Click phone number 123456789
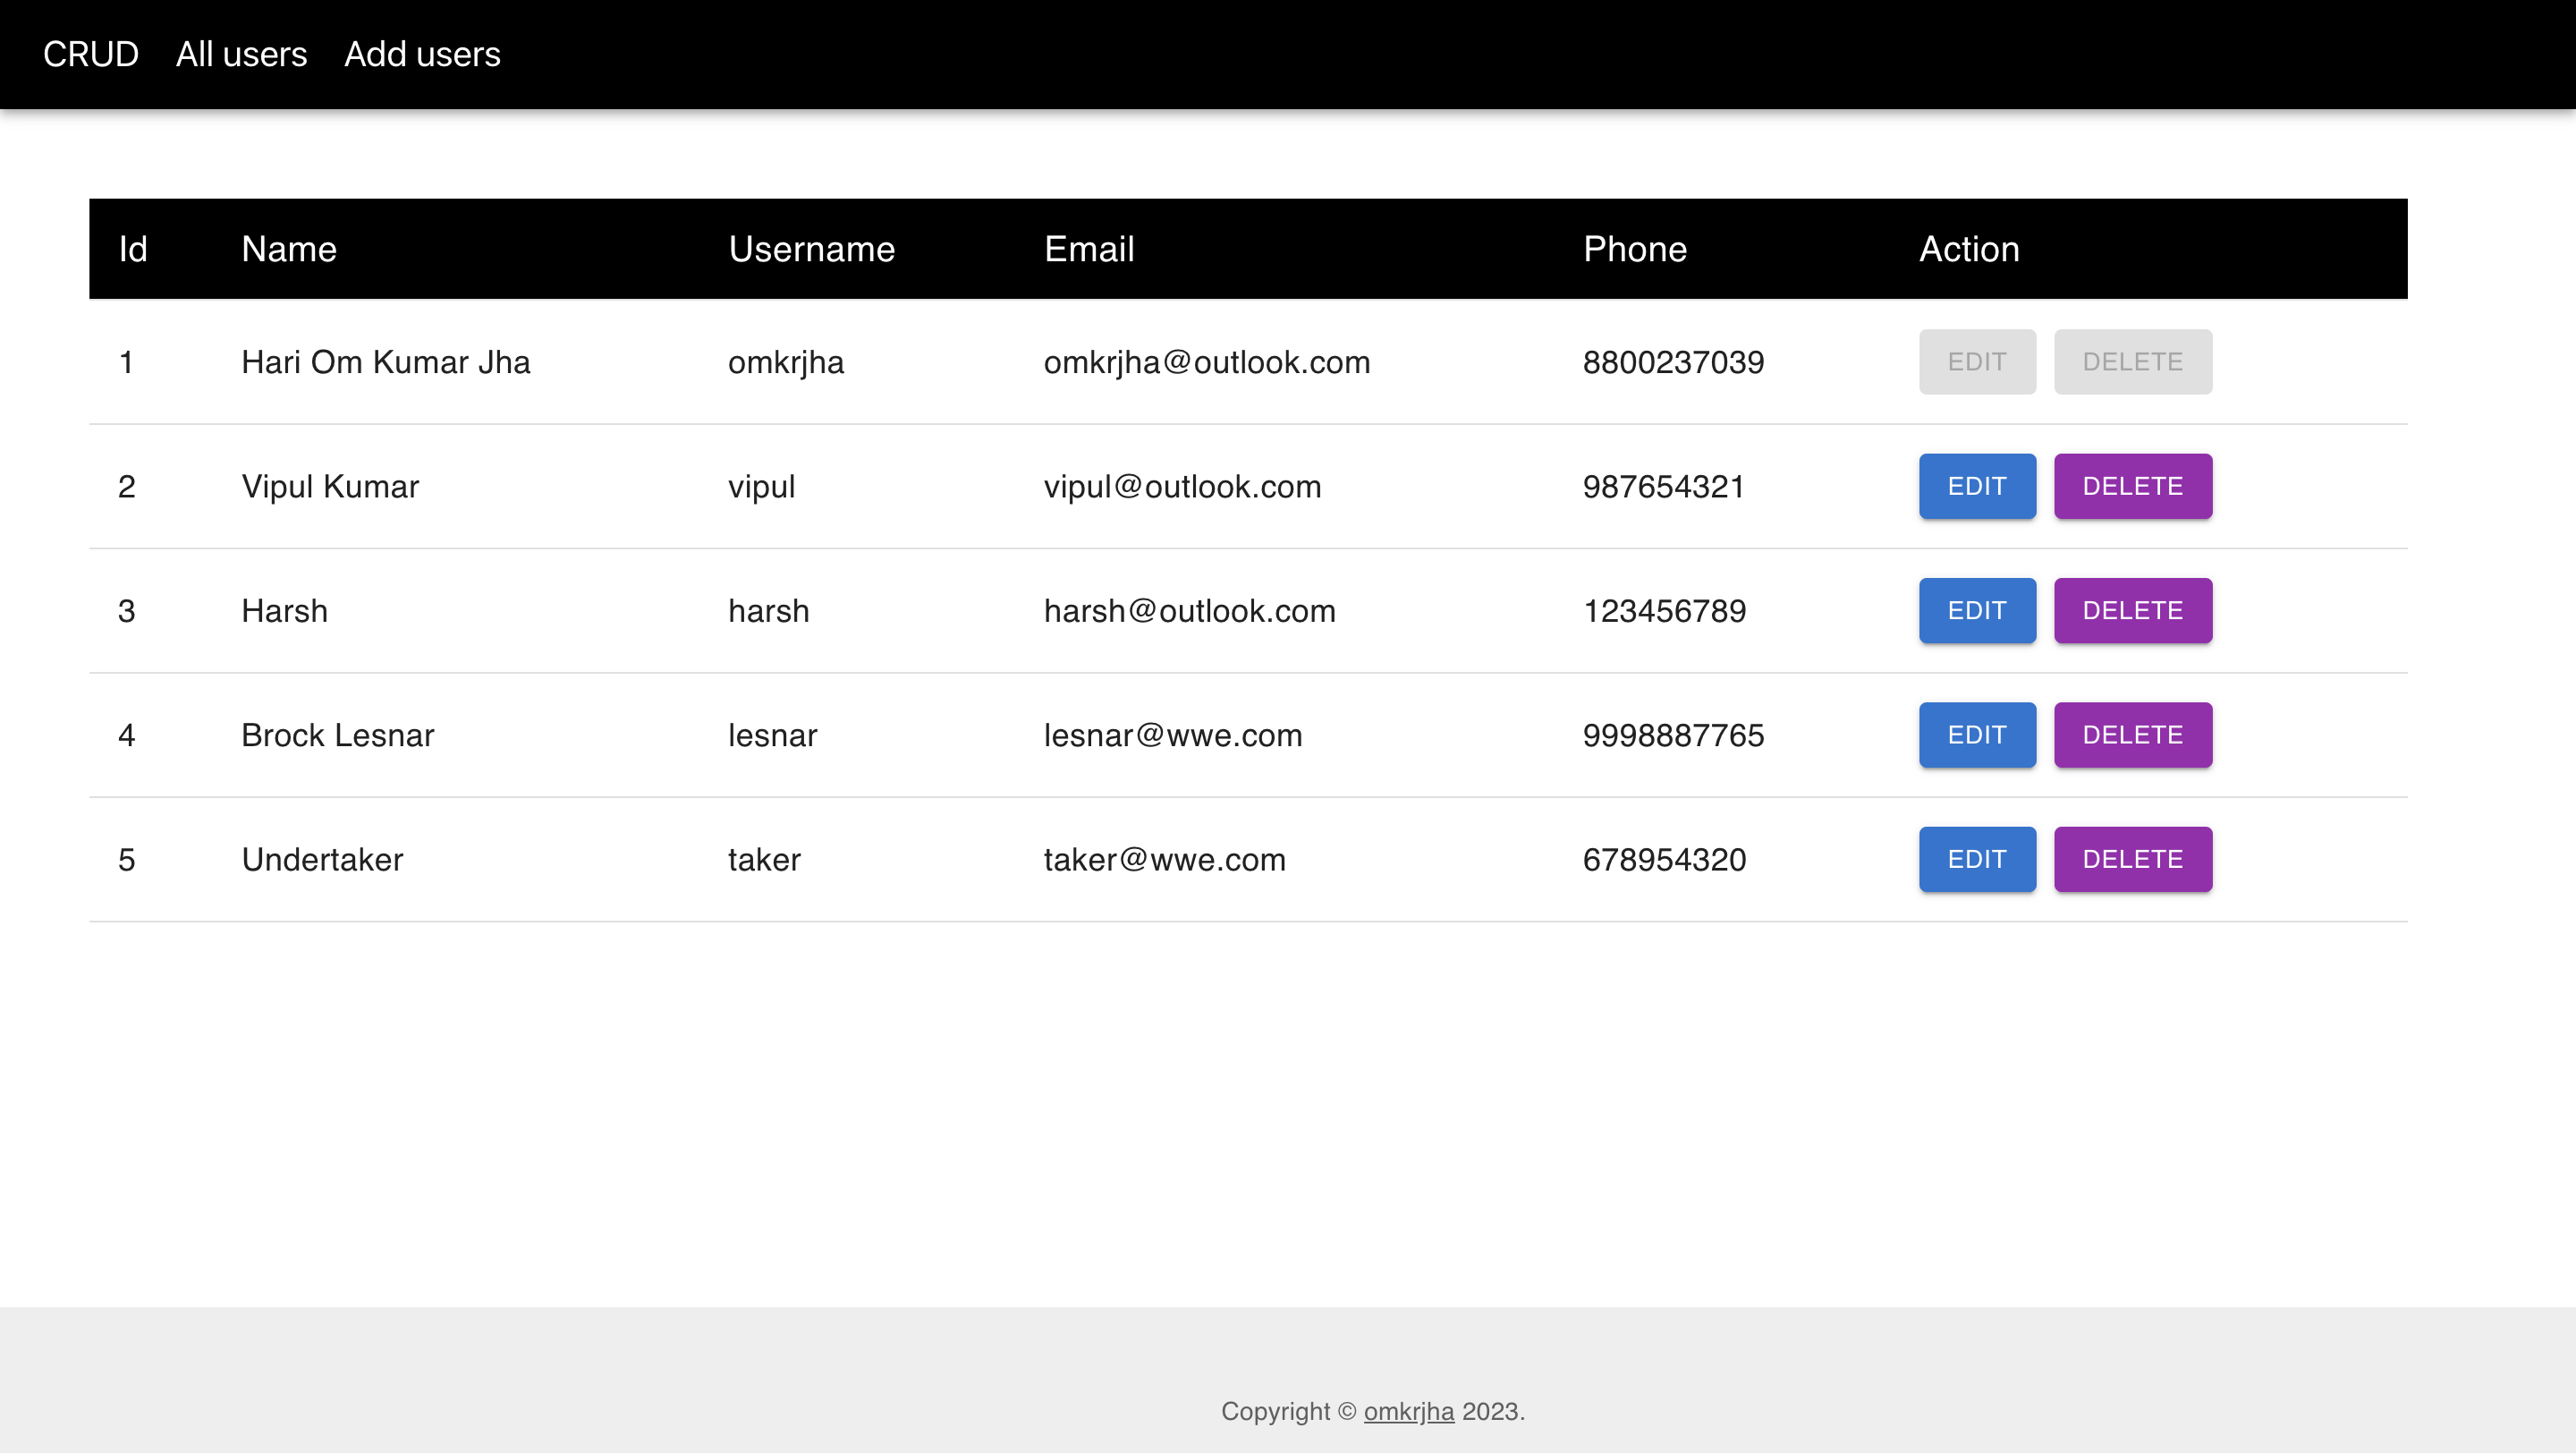Image resolution: width=2576 pixels, height=1453 pixels. [1665, 611]
